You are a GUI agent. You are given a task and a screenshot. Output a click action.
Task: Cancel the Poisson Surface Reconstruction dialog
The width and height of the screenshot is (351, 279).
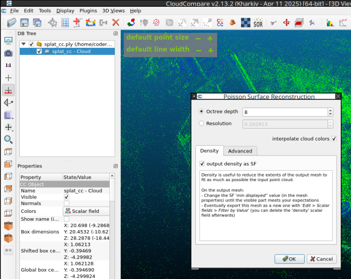321,259
